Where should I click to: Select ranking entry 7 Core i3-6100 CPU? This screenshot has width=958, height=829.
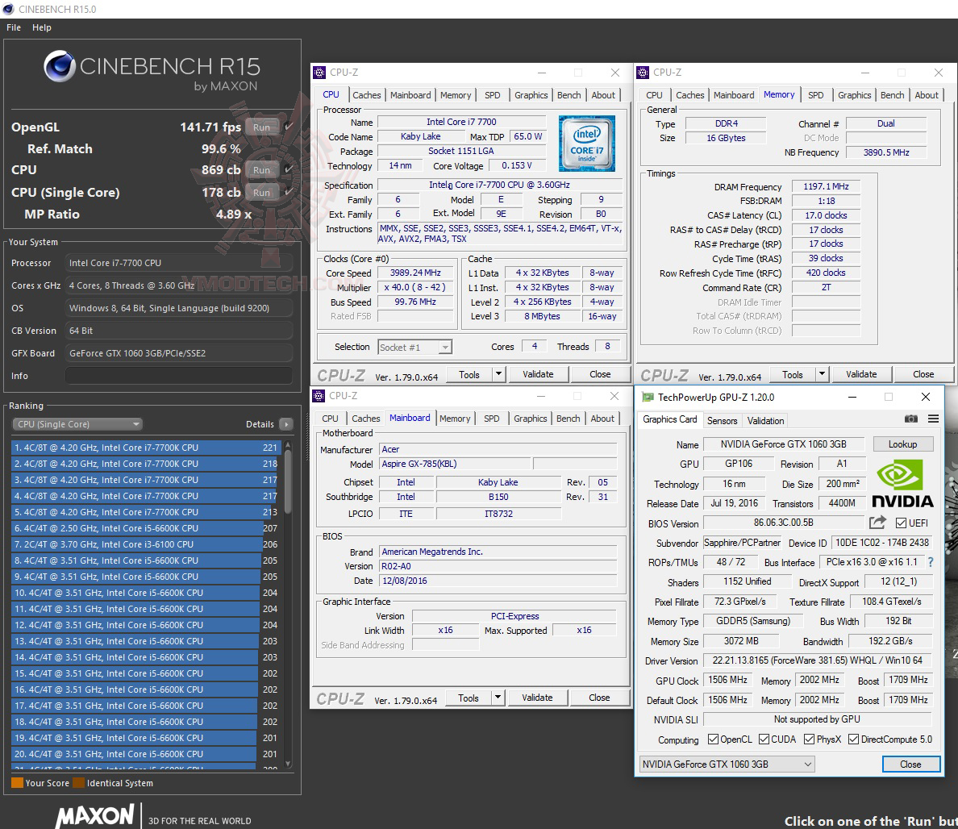pyautogui.click(x=145, y=544)
